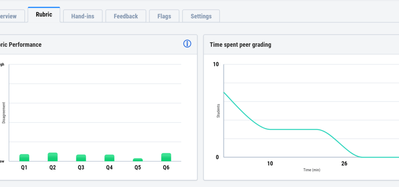Click the green bar above Q1
Screen dimensions: 399x187
24,158
